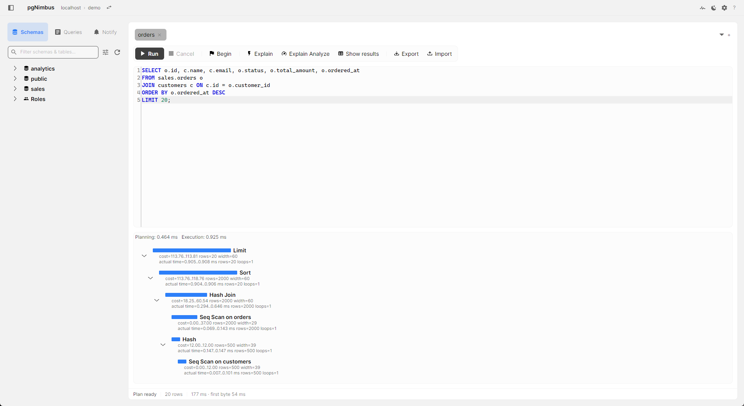Click the demo database breadcrumb
Screen dimensions: 744x406
pyautogui.click(x=94, y=8)
